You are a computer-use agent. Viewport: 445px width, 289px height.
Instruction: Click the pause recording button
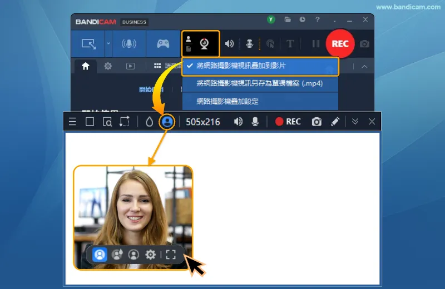(x=316, y=44)
